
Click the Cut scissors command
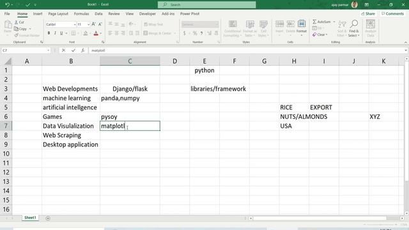pos(19,22)
